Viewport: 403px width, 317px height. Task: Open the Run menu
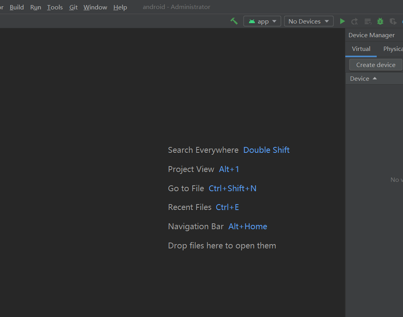coord(35,7)
